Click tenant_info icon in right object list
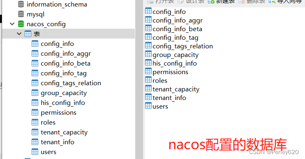 148,97
